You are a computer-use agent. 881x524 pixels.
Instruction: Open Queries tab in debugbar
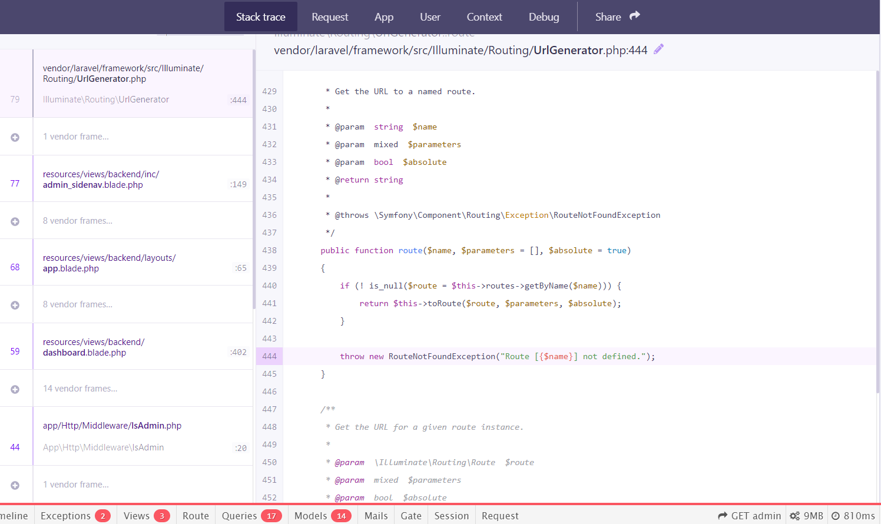click(x=251, y=516)
